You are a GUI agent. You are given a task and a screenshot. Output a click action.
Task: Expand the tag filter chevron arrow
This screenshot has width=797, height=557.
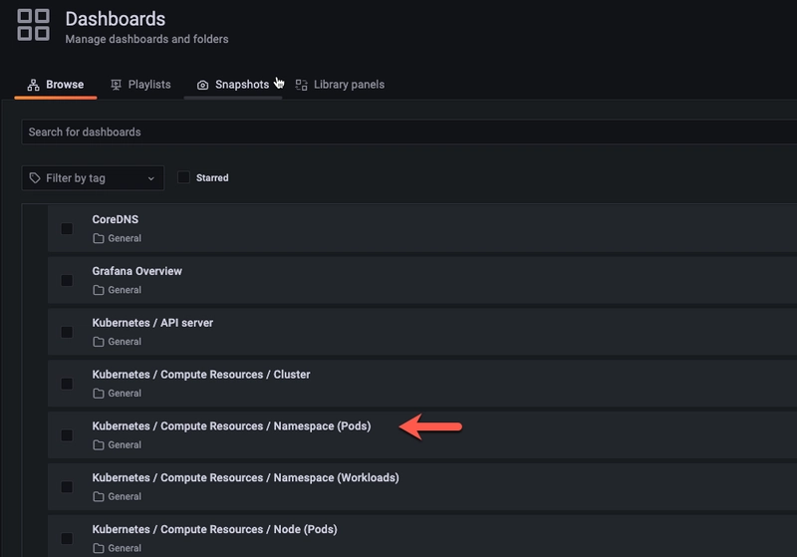click(151, 178)
